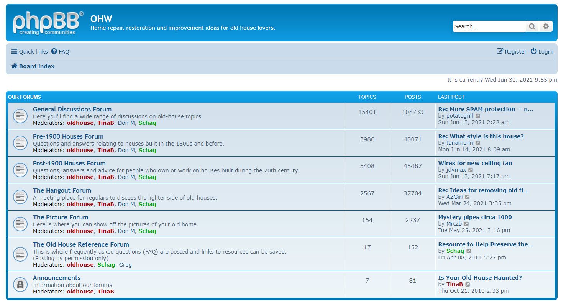Click moderator Schag in The Hangout row
The width and height of the screenshot is (561, 303).
pyautogui.click(x=148, y=204)
